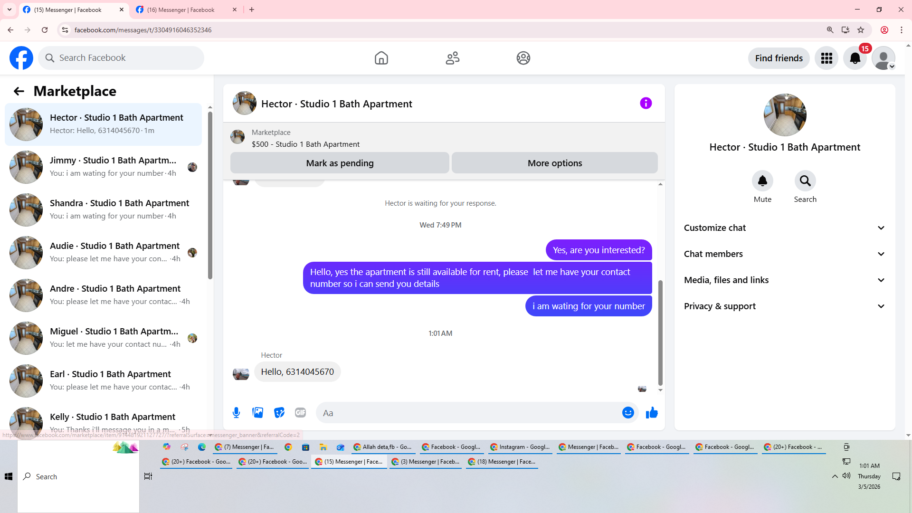The height and width of the screenshot is (513, 912).
Task: Open Windows Task View button
Action: [x=148, y=476]
